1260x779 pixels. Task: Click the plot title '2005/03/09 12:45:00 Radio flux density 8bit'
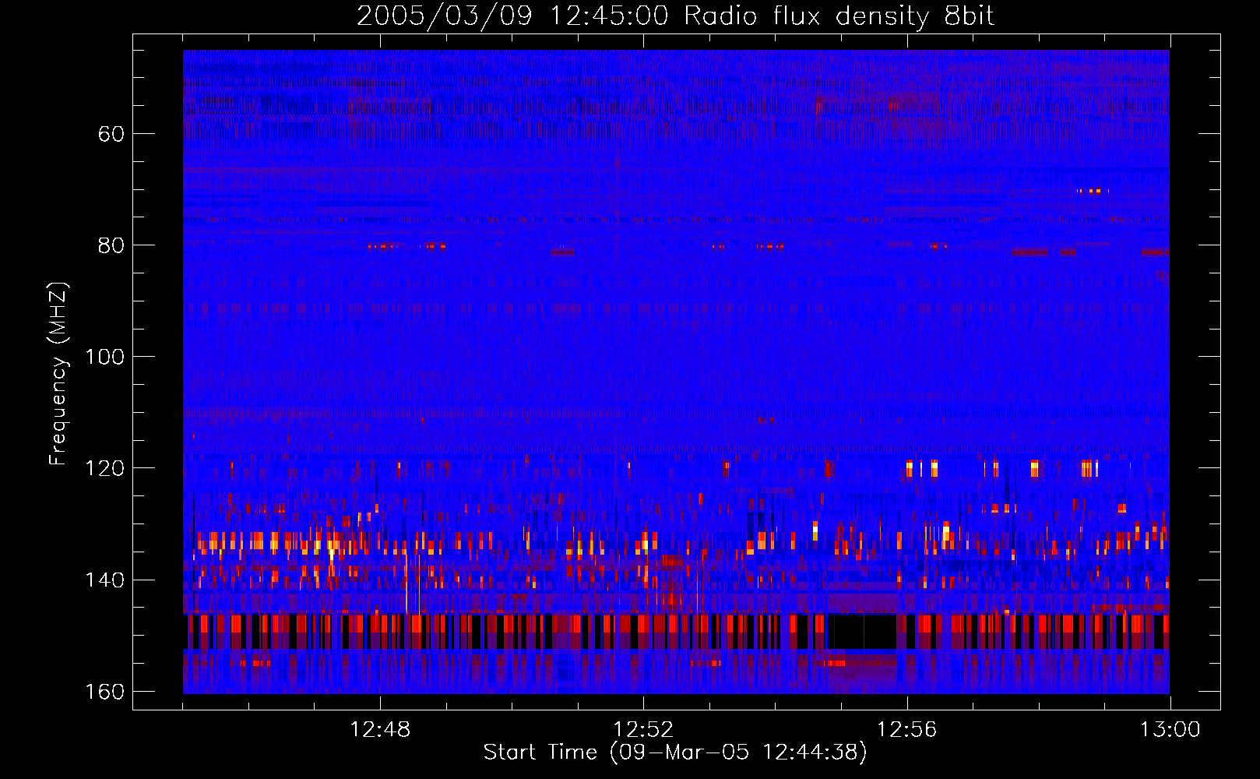click(x=675, y=16)
